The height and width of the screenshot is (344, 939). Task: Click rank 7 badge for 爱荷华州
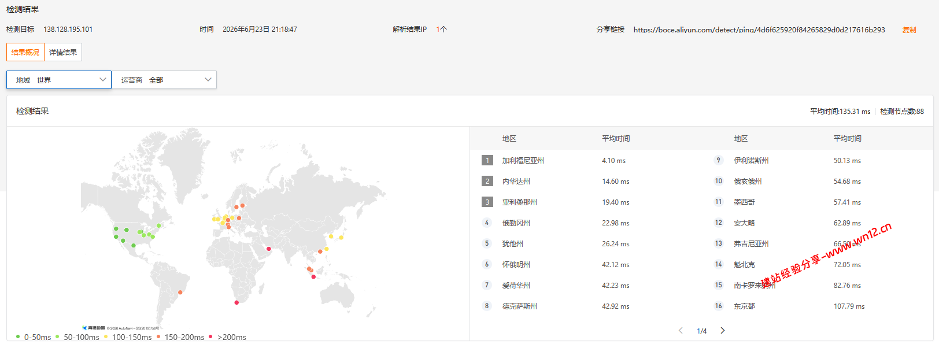click(x=487, y=285)
